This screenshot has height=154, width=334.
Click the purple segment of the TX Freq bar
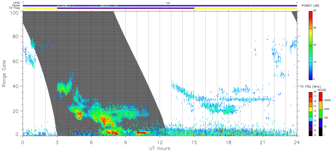click(126, 8)
